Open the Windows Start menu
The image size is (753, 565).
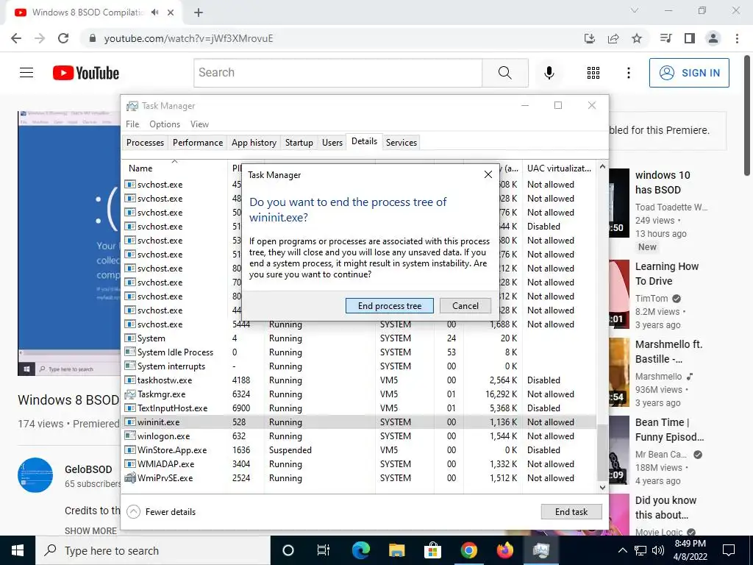18,550
